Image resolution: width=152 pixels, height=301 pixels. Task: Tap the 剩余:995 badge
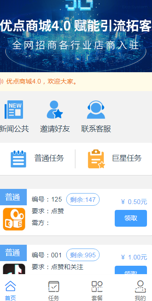pos(83,255)
